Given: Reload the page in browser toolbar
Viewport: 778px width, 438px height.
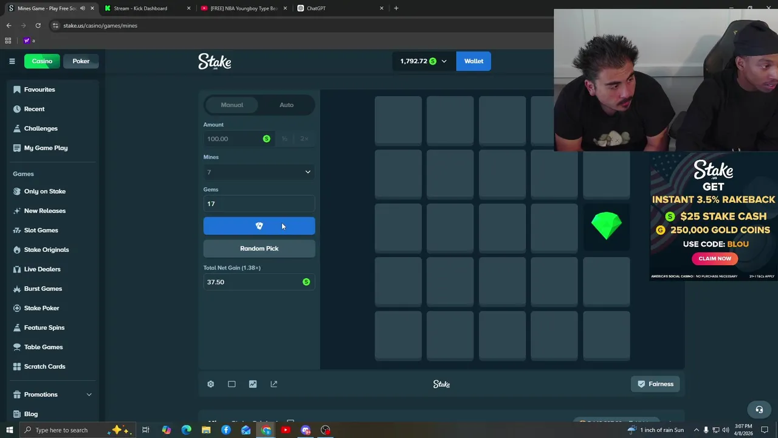Looking at the screenshot, I should [38, 26].
